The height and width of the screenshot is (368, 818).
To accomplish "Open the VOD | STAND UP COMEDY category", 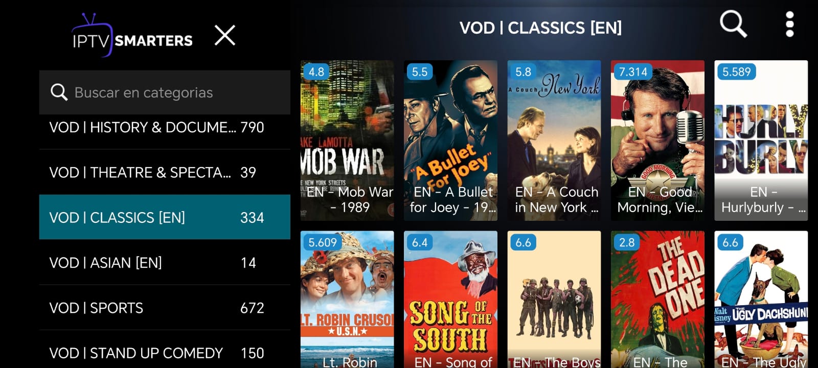I will (x=165, y=350).
